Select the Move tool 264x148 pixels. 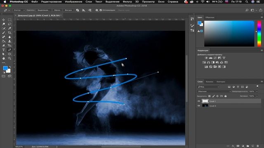pyautogui.click(x=4, y=20)
